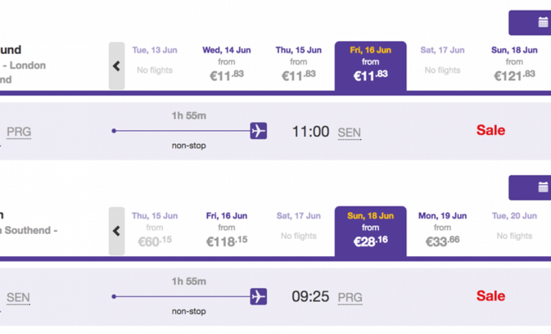This screenshot has height=334, width=551.
Task: Click the return flight airplane icon
Action: tap(258, 296)
